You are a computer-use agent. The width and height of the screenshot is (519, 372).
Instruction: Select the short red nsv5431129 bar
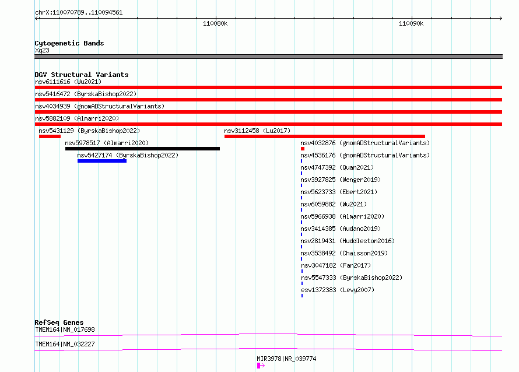coord(50,136)
